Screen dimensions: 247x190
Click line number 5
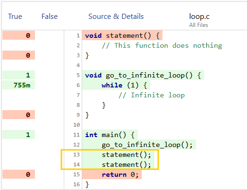tap(78, 75)
